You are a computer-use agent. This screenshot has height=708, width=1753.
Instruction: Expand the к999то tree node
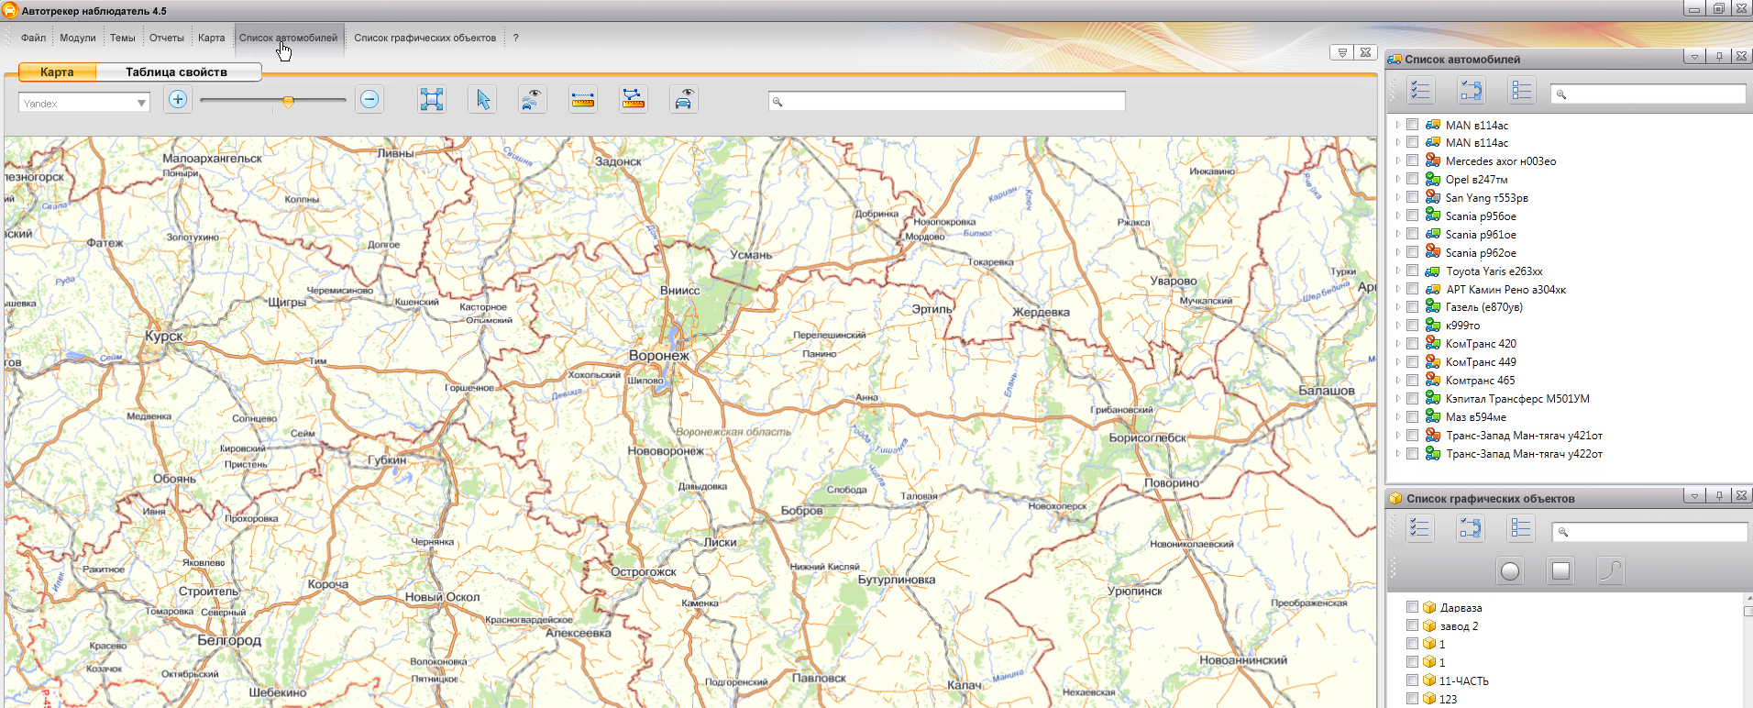1398,325
